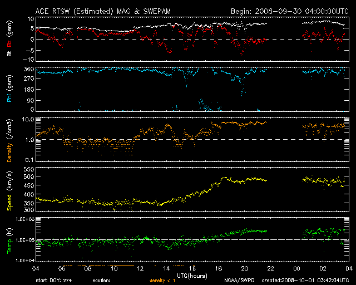Click the '00' hour tick label
This screenshot has height=285, width=356.
(x=296, y=269)
